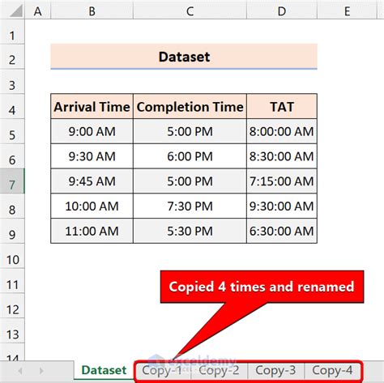Screen dimensions: 384x383
Task: Select row 11 header
Action: 12,281
